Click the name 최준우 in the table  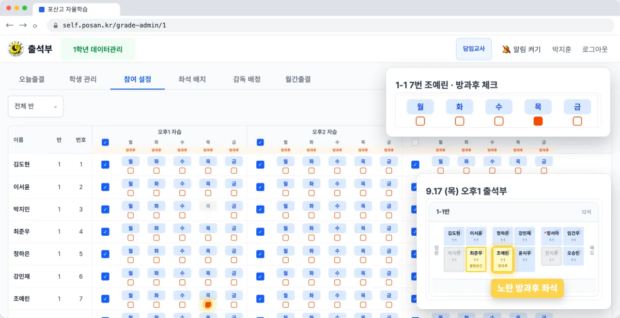click(x=22, y=231)
